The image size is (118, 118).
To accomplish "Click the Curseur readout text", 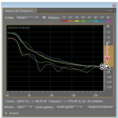I will click(x=26, y=101).
